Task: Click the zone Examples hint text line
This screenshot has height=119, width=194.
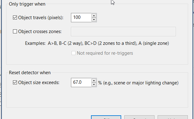Action: 97,43
